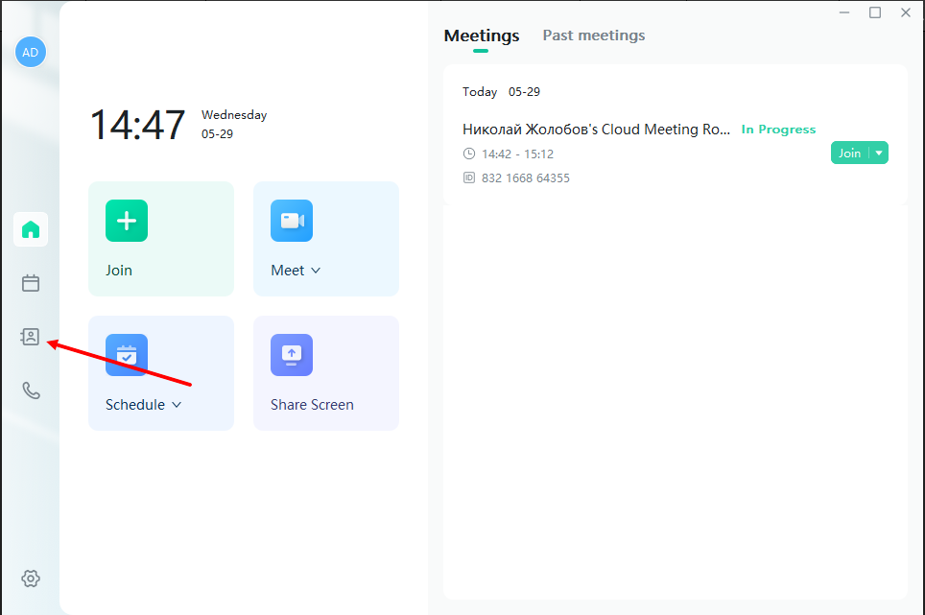
Task: Click the green plus Join icon
Action: [x=127, y=221]
